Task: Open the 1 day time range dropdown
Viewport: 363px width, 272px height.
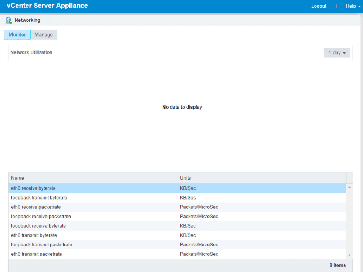Action: (337, 52)
